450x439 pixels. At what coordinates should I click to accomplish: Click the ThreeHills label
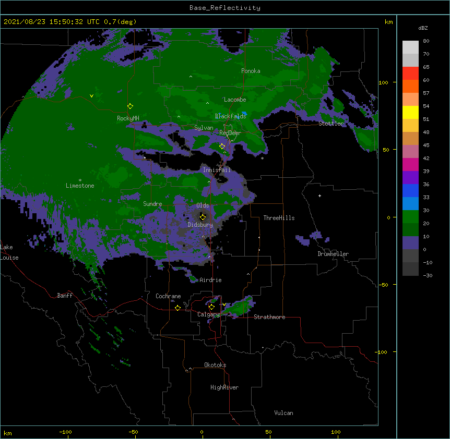(x=279, y=218)
